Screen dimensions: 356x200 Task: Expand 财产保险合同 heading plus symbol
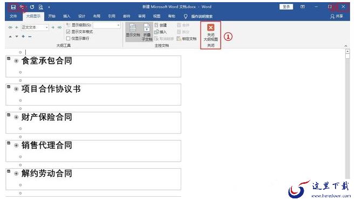(x=16, y=117)
